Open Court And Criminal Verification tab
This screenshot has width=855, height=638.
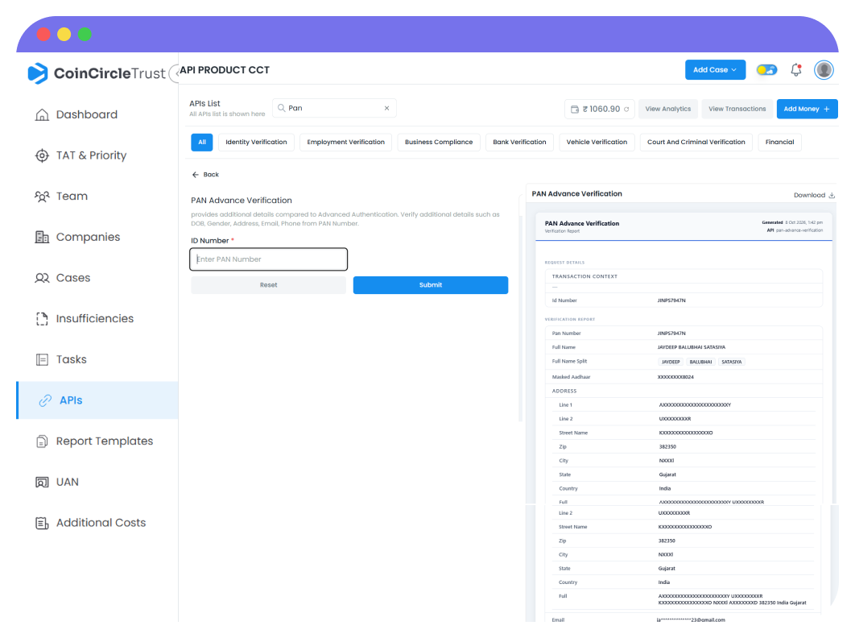(696, 143)
